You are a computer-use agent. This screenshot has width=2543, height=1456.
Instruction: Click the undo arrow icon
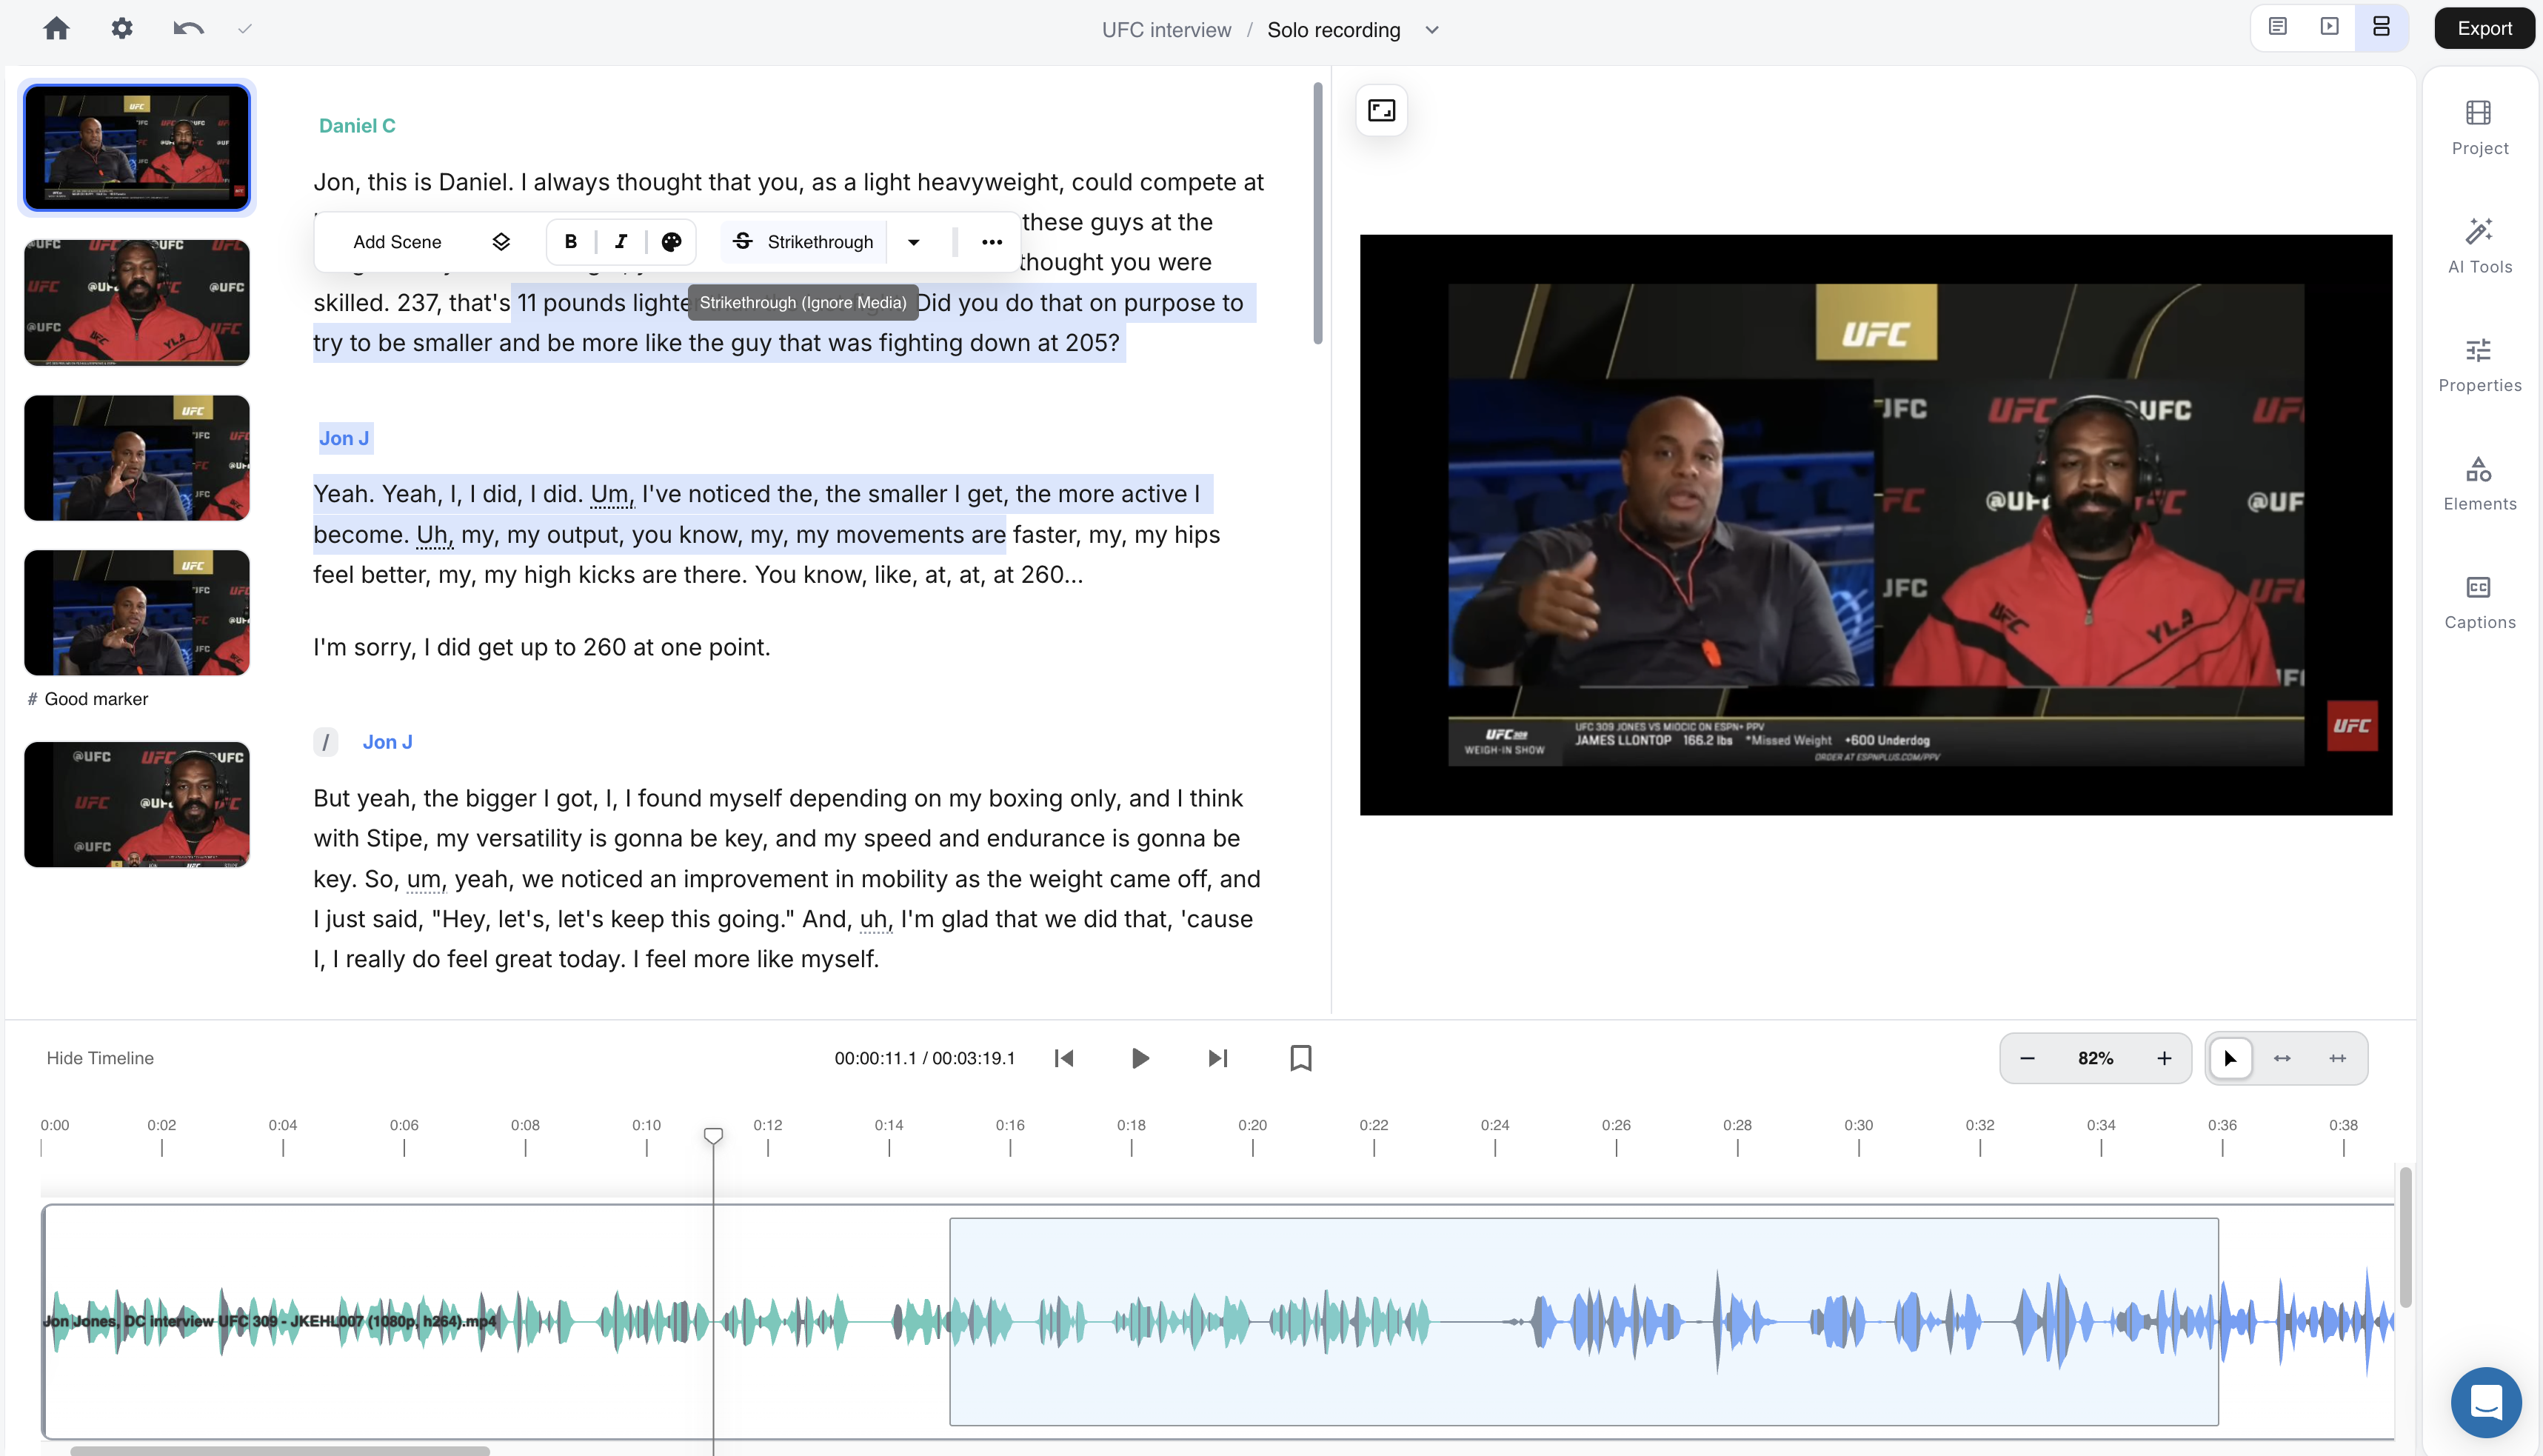click(188, 29)
